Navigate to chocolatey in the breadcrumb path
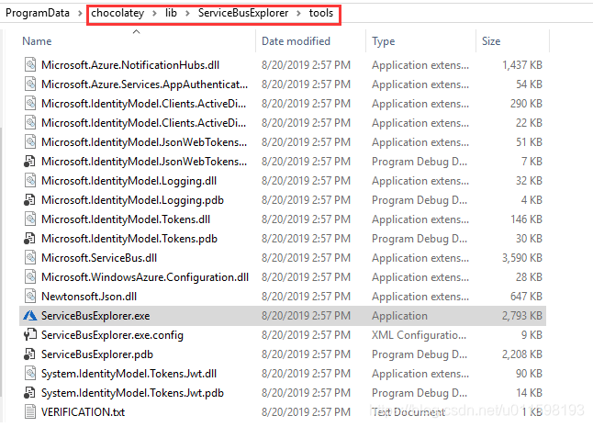Screen dimensions: 593x427 (117, 13)
